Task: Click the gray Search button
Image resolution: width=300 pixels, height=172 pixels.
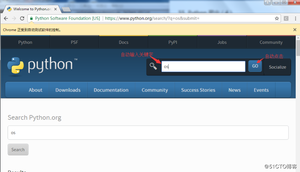Action: tap(18, 149)
